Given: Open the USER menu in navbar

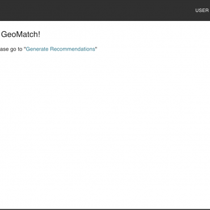Looking at the screenshot, I should [x=202, y=10].
